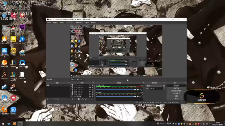The image size is (225, 126).
Task: Open the 文件(F) menu in OBS
Action: coord(49,23)
